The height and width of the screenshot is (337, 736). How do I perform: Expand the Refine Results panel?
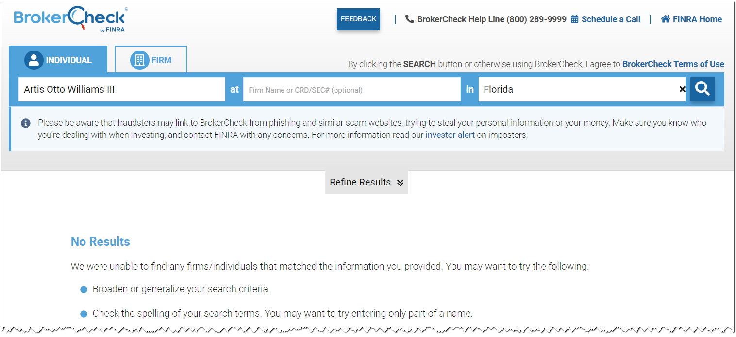(367, 183)
